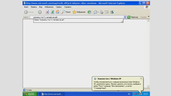Image resolution: width=171 pixels, height=96 pixels.
Task: Click the Windows flag logo throbber
Action: pyautogui.click(x=147, y=7)
